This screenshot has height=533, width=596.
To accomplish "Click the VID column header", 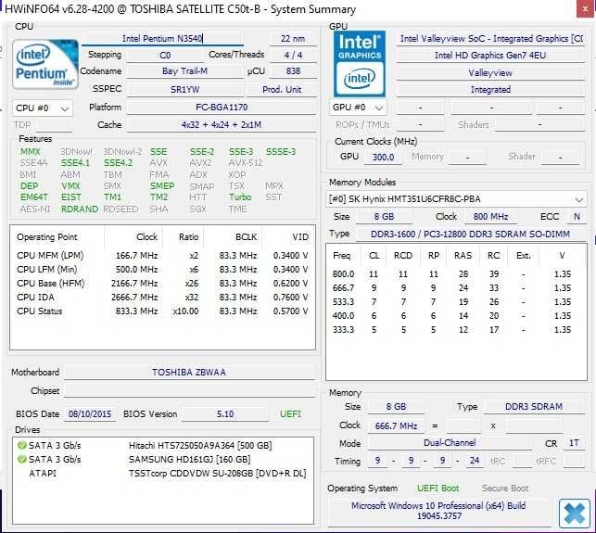I will (x=288, y=237).
